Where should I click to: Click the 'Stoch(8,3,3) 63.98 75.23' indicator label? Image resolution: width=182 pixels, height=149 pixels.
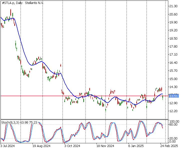[19, 123]
